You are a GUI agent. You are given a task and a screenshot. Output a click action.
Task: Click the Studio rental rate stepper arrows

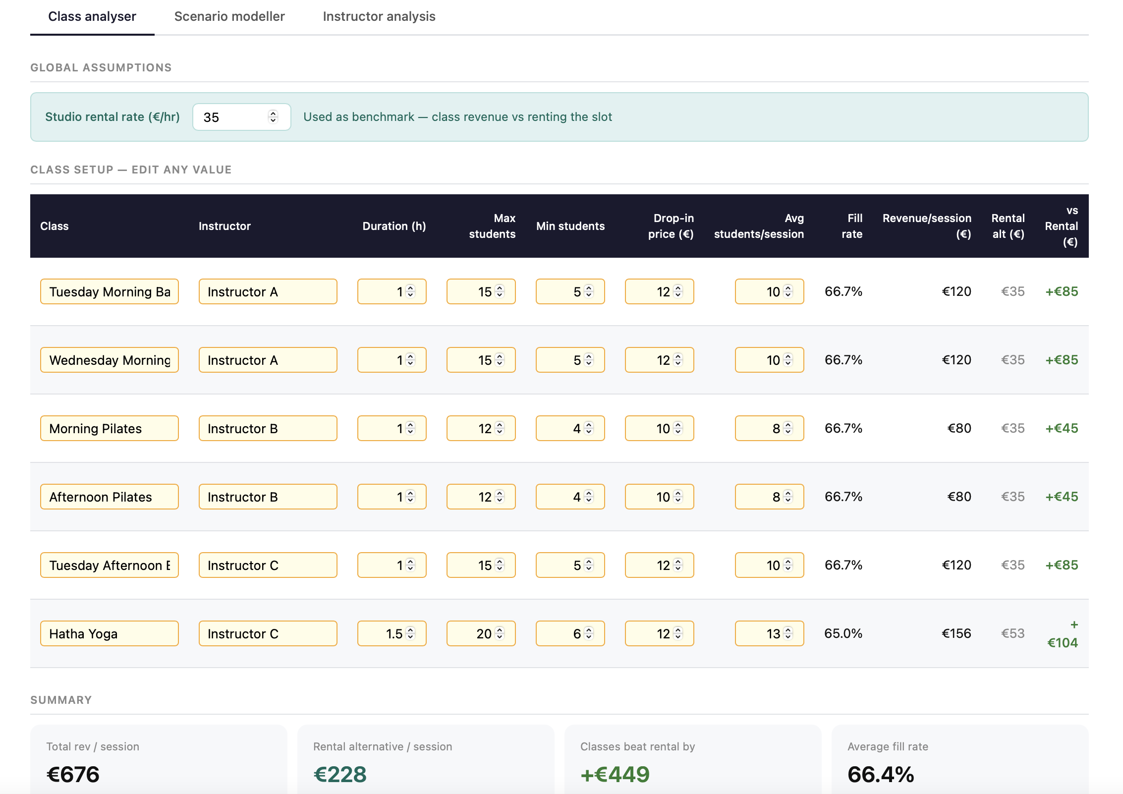click(273, 117)
